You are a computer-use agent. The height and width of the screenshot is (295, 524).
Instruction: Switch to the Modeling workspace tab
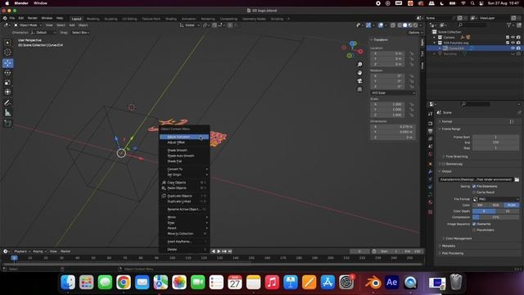tap(93, 19)
